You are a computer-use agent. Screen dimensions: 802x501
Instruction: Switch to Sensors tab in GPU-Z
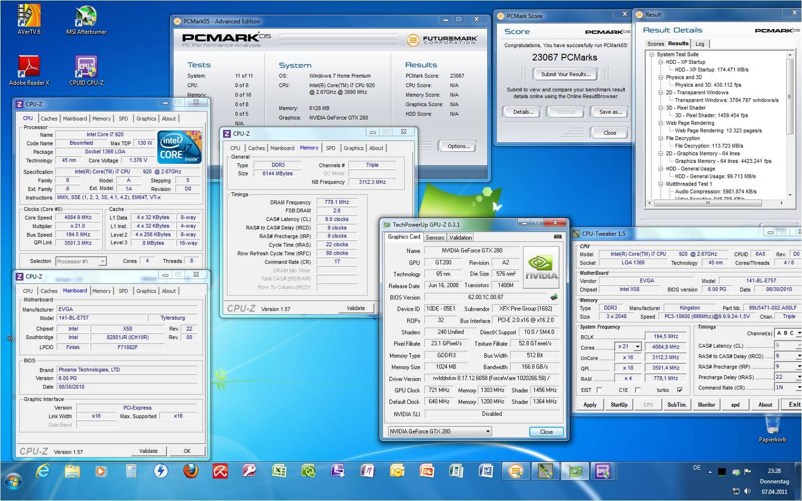435,237
